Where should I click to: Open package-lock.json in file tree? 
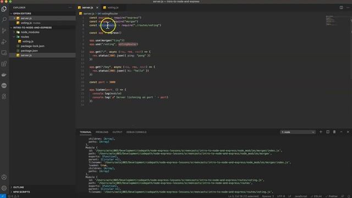32,46
